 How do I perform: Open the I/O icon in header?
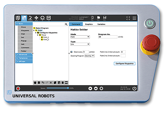pyautogui.click(x=42, y=18)
